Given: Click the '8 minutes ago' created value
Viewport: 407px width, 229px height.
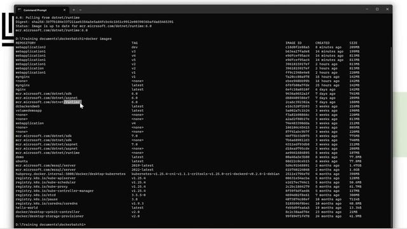Looking at the screenshot, I should pyautogui.click(x=328, y=47).
